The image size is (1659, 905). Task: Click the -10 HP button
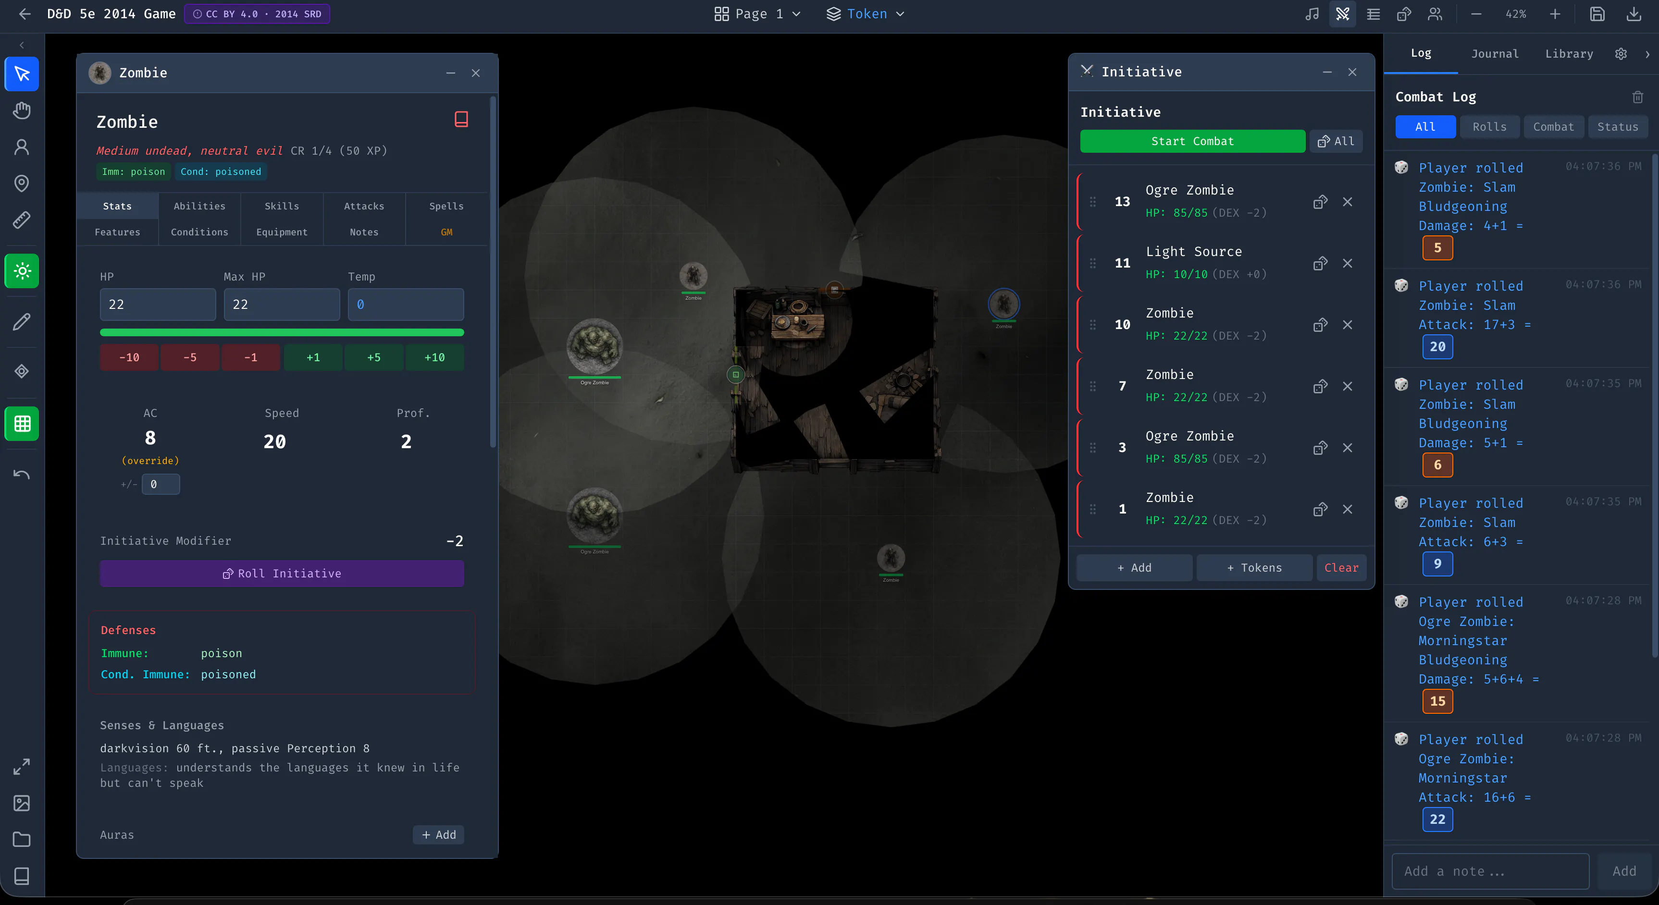click(129, 357)
